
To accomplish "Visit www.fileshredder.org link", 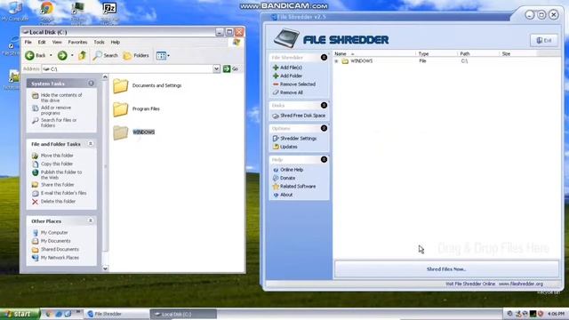I will (x=521, y=284).
